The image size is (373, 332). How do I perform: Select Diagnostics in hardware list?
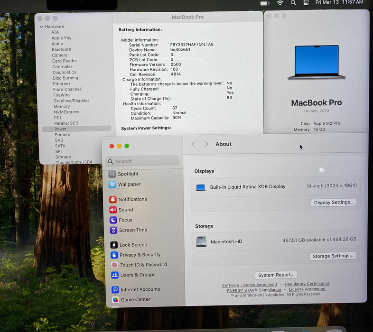click(x=64, y=72)
